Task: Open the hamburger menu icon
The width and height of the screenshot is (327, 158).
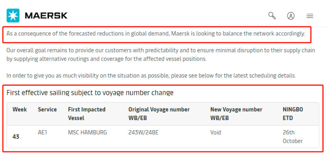Action: pyautogui.click(x=310, y=16)
